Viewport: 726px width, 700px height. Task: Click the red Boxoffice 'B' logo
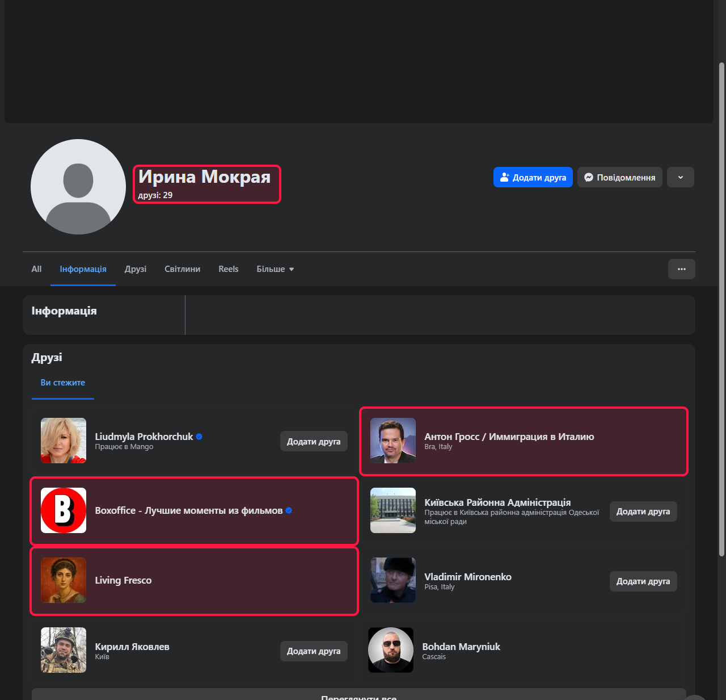click(64, 510)
